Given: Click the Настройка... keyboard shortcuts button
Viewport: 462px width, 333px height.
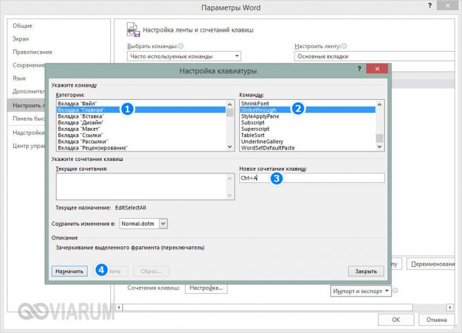Looking at the screenshot, I should tap(206, 288).
